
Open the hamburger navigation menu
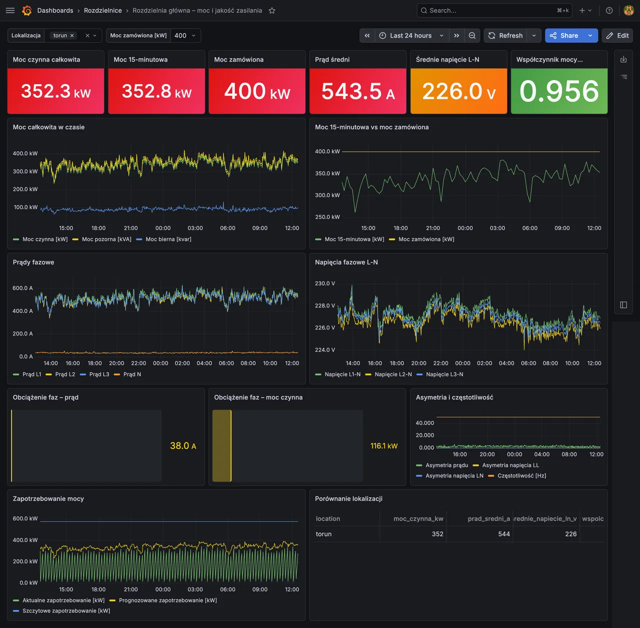(10, 10)
